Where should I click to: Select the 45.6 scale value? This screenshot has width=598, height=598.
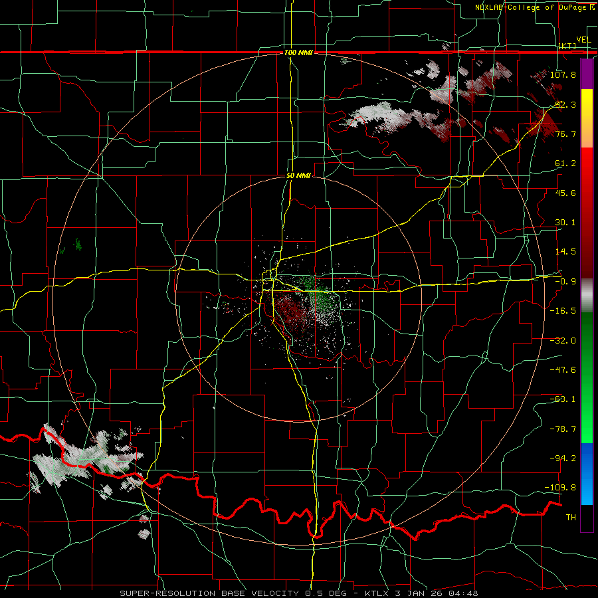565,193
